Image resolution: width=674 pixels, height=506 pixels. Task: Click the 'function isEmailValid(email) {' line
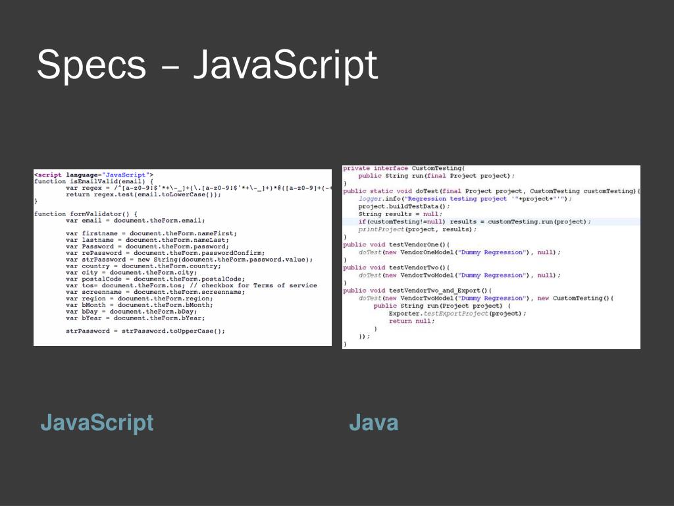coord(93,182)
